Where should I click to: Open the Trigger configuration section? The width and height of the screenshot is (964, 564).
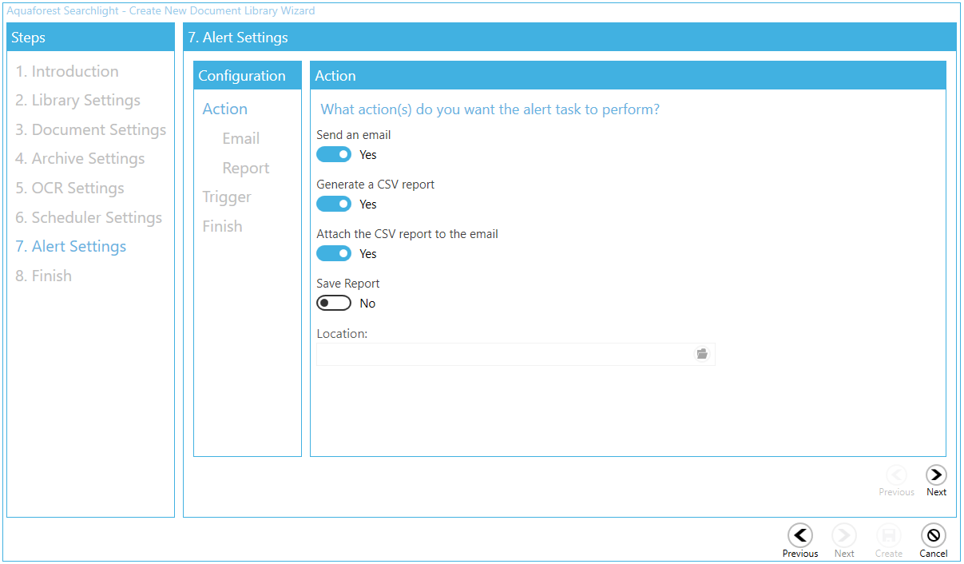227,197
